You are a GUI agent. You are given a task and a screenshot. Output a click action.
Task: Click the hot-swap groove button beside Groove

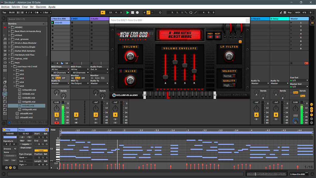tap(15, 149)
